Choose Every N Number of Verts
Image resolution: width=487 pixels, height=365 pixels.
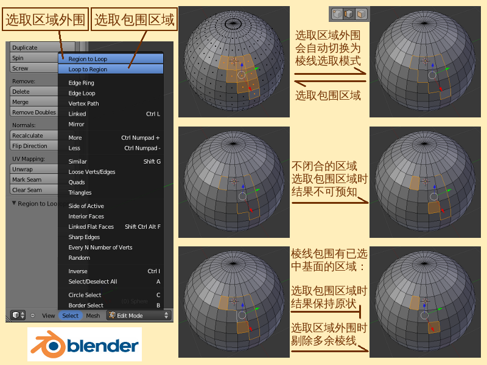111,248
